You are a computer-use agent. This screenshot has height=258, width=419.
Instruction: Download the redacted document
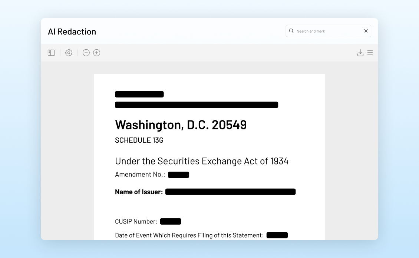360,53
